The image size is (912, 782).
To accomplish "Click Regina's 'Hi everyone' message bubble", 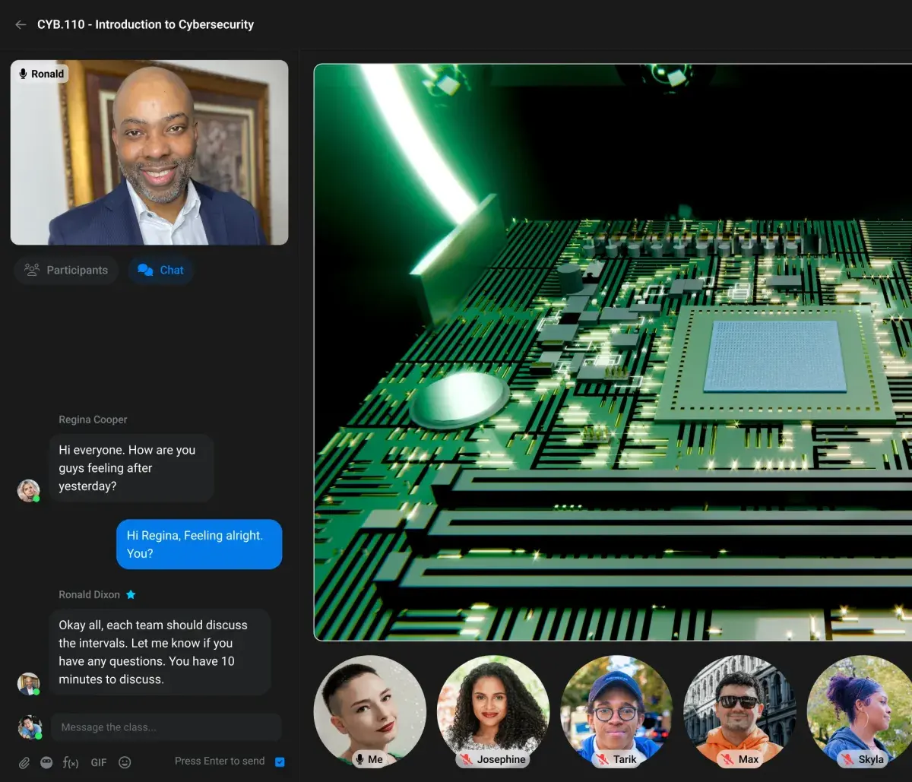I will (x=132, y=468).
